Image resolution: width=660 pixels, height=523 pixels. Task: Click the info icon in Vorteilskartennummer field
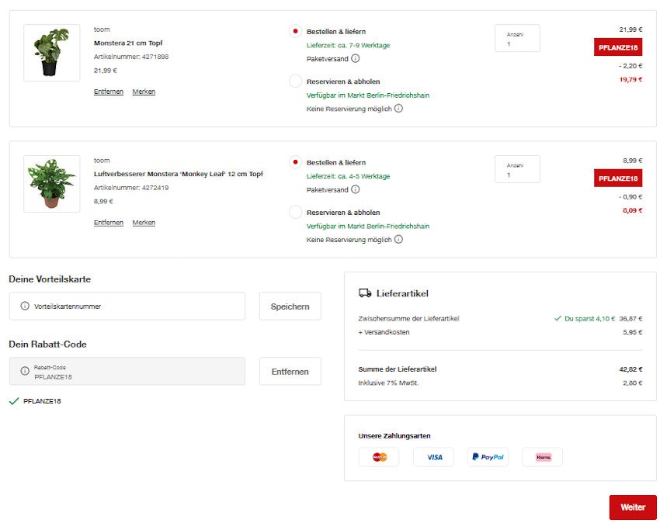24,307
